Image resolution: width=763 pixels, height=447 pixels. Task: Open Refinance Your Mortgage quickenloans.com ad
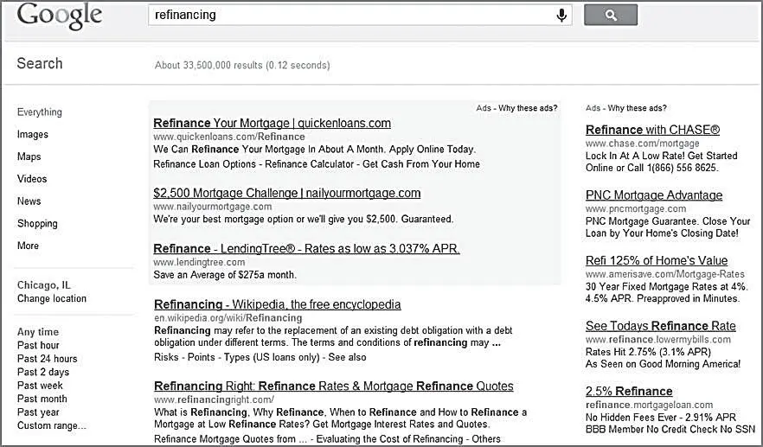[272, 123]
